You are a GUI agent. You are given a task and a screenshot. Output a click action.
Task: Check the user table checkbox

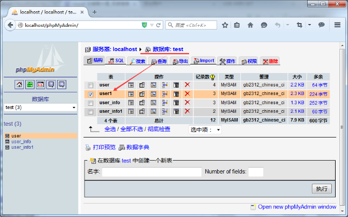coord(91,85)
